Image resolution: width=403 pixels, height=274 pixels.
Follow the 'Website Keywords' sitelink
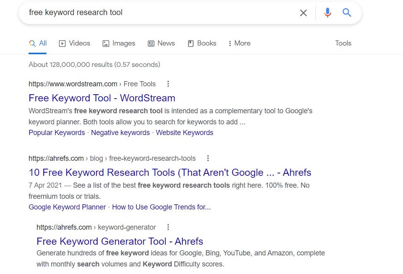click(184, 133)
